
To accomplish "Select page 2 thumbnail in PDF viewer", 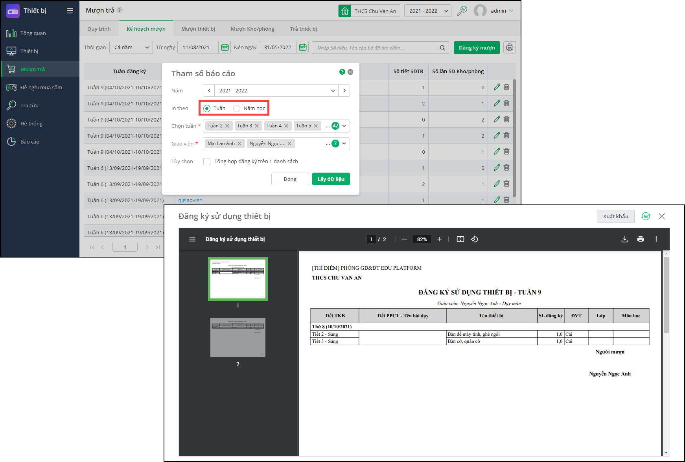I will coord(238,337).
